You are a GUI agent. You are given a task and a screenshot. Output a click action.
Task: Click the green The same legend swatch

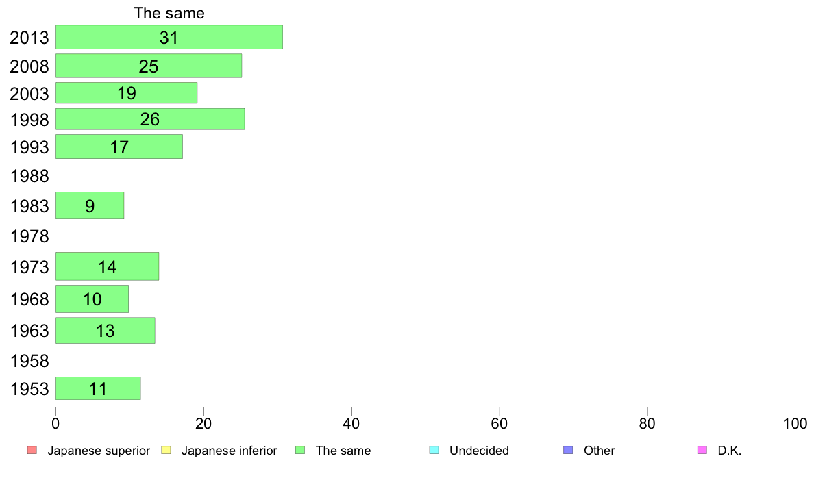(300, 450)
